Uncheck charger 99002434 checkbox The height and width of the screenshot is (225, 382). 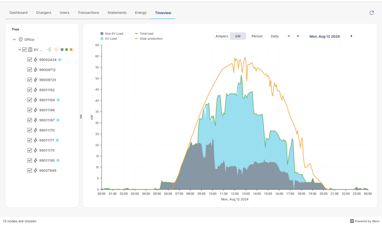tap(30, 60)
